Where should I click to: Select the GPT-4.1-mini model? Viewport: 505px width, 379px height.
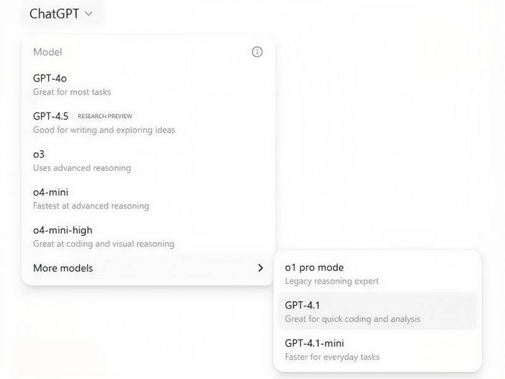point(314,343)
